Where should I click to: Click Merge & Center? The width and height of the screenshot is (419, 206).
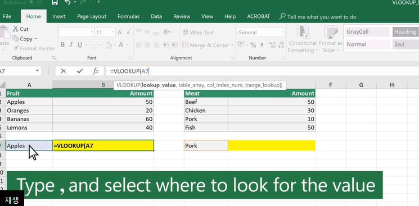(x=206, y=45)
